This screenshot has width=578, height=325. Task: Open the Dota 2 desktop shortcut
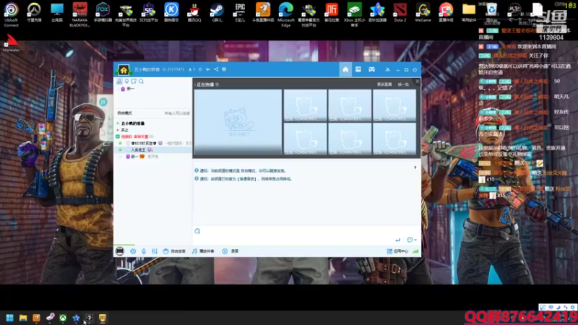point(400,12)
